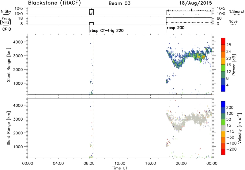This screenshot has width=245, height=170.
Task: Click the date '18/Aug/2015'
Action: pos(195,3)
